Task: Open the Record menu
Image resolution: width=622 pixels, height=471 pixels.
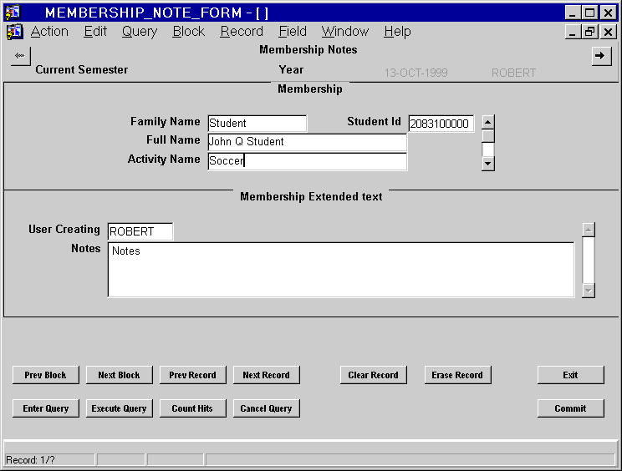Action: tap(242, 31)
